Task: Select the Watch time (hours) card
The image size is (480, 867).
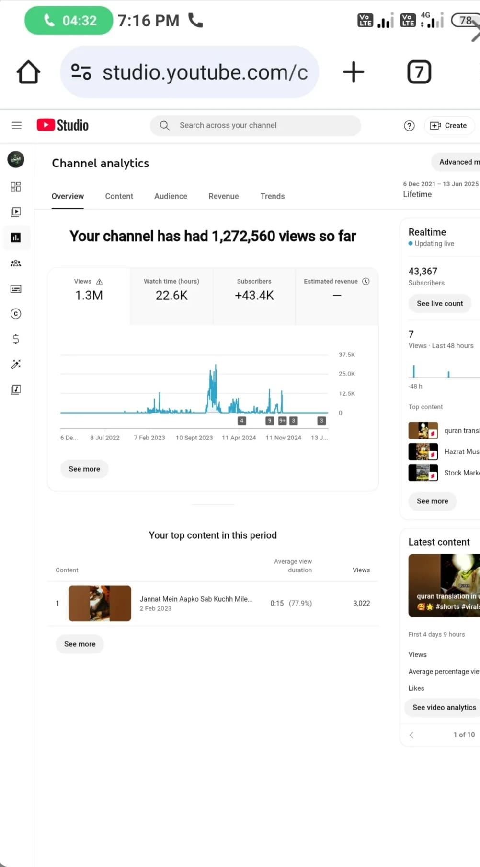Action: click(x=171, y=297)
